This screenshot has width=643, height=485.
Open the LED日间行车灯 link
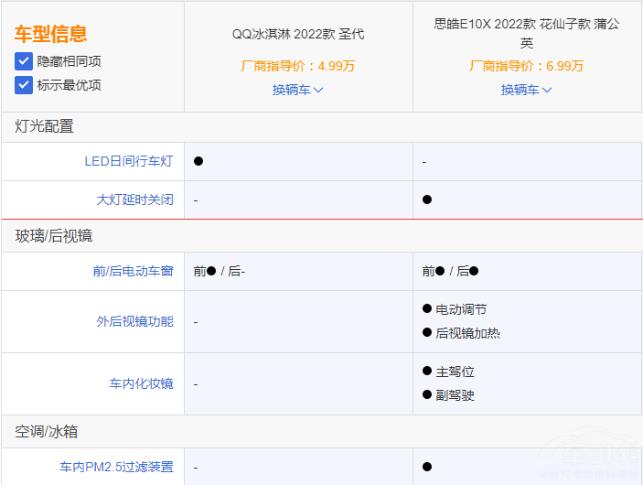pyautogui.click(x=129, y=161)
